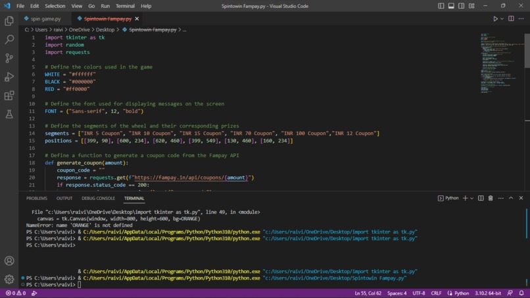This screenshot has height=298, width=530.
Task: Click line 18 def generate_coupon text
Action: (87, 162)
